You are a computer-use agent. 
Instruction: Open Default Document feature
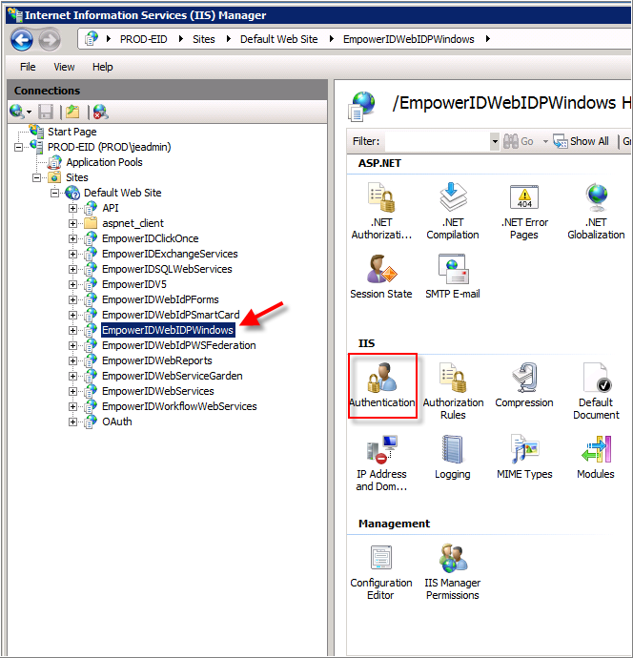click(596, 391)
